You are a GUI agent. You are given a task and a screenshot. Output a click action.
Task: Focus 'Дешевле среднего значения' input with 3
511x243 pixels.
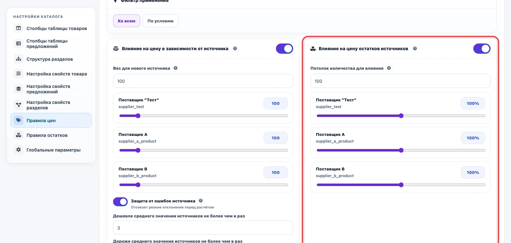(203, 228)
